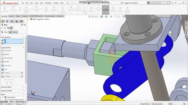
Task: Switch to the Analysis tab
Action: coord(13,32)
